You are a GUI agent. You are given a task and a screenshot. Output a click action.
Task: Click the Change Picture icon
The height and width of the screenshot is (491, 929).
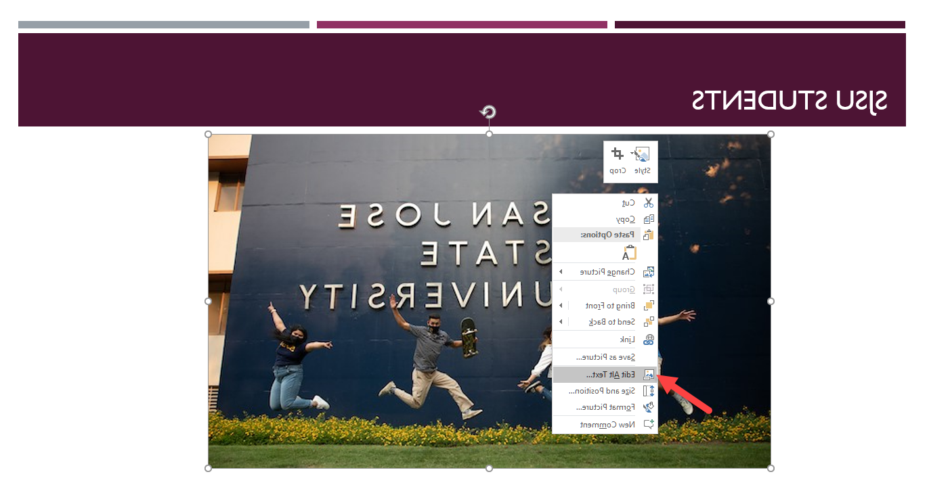click(x=649, y=272)
